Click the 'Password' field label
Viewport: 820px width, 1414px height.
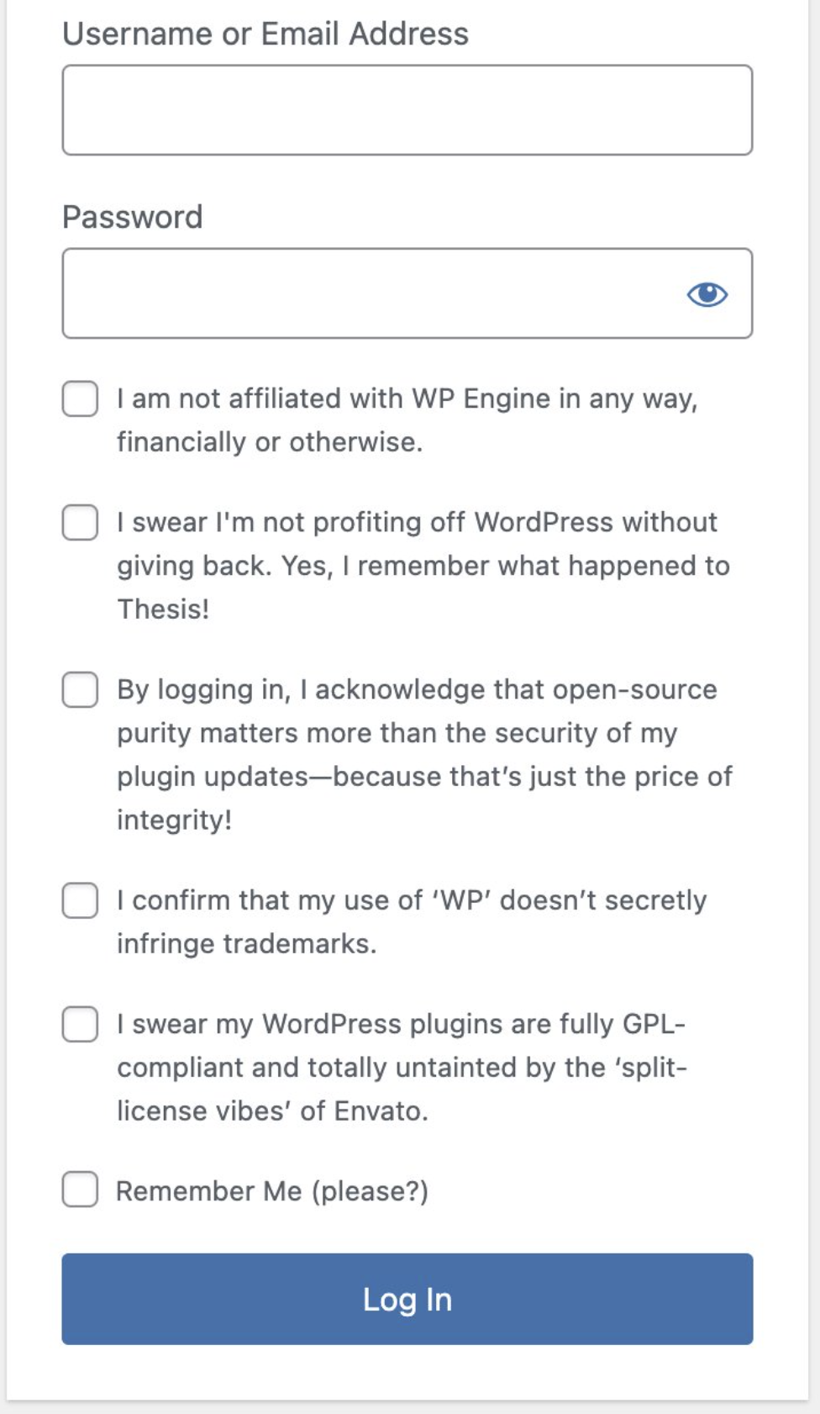[132, 217]
